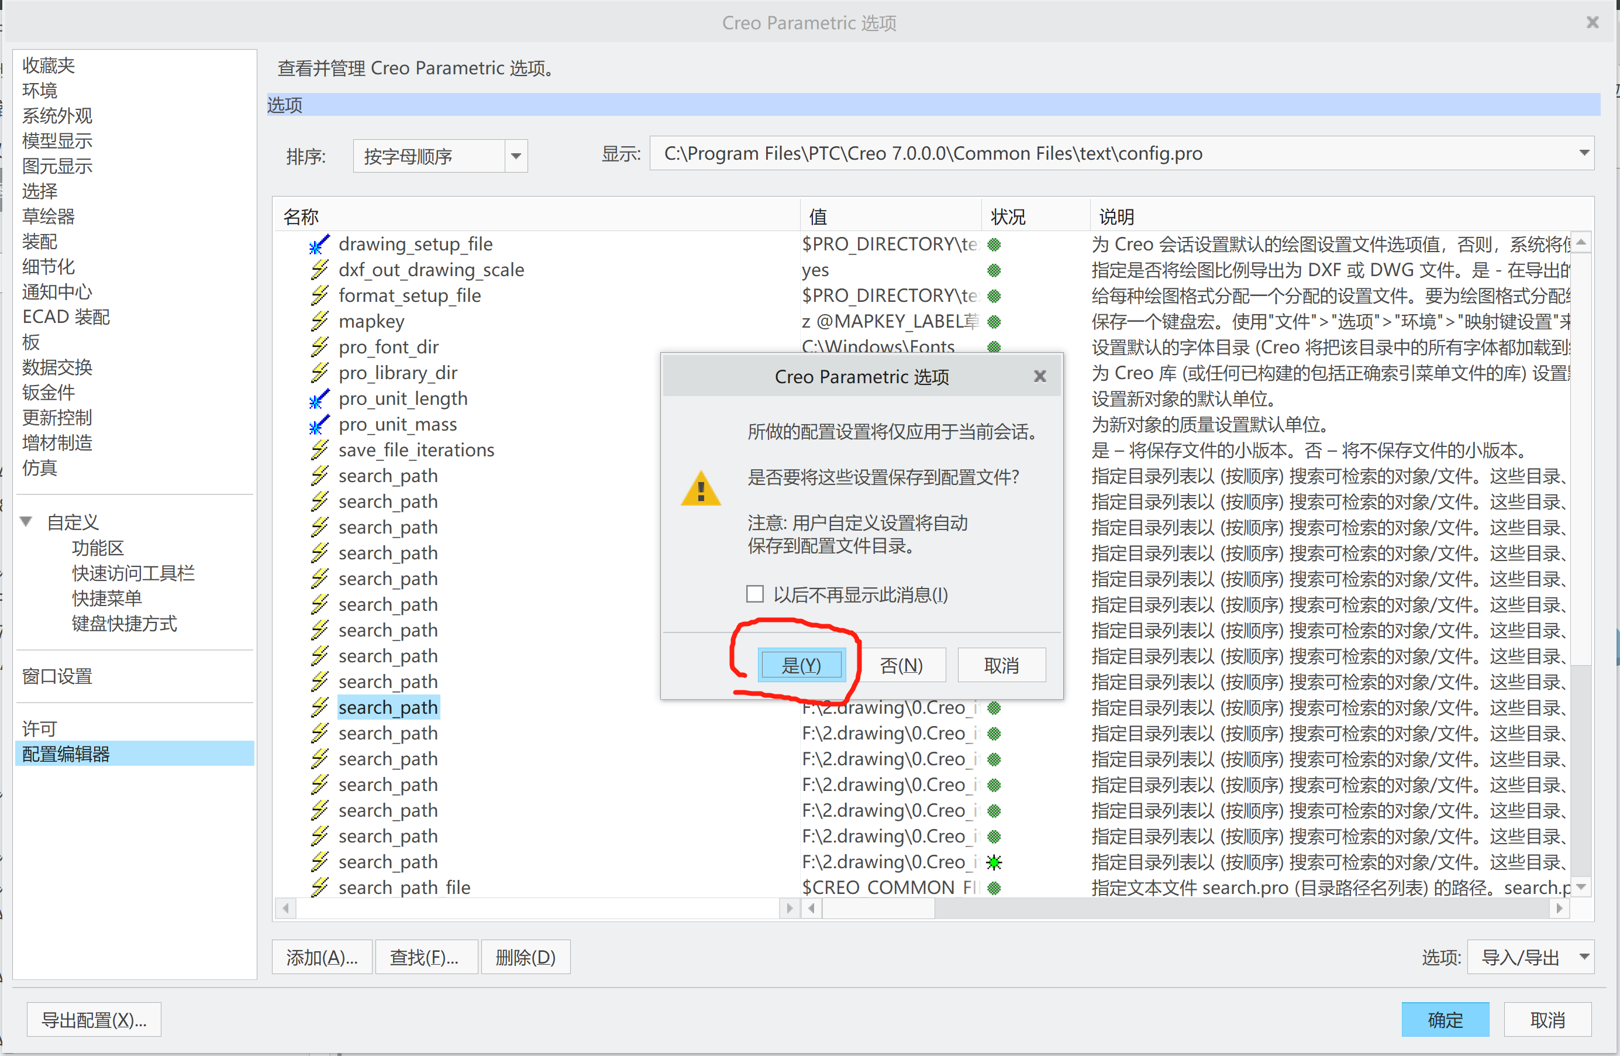
Task: Click the 'yes' value of dxf_out_drawing_scale
Action: point(815,270)
